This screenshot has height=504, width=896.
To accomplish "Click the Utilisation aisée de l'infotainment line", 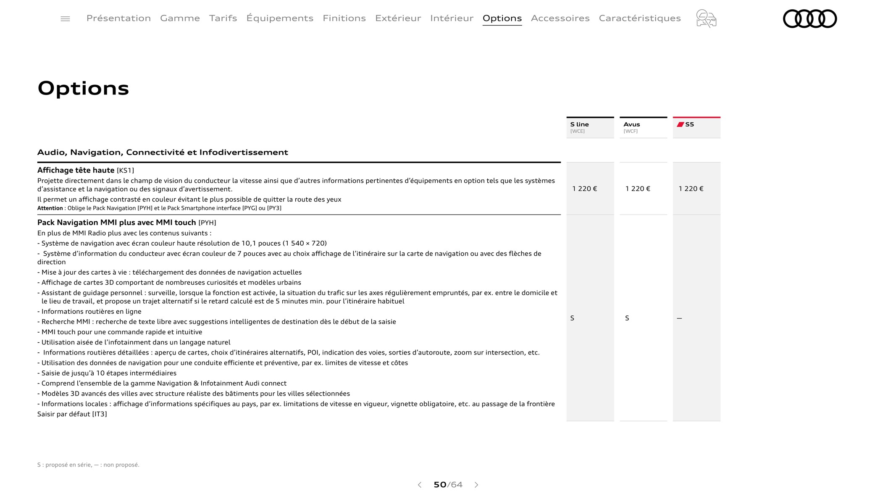I will [134, 342].
